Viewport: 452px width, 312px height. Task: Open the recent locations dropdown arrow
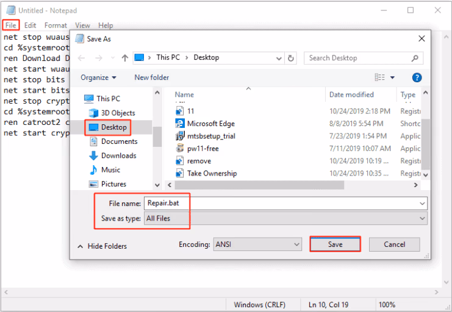pyautogui.click(x=113, y=58)
